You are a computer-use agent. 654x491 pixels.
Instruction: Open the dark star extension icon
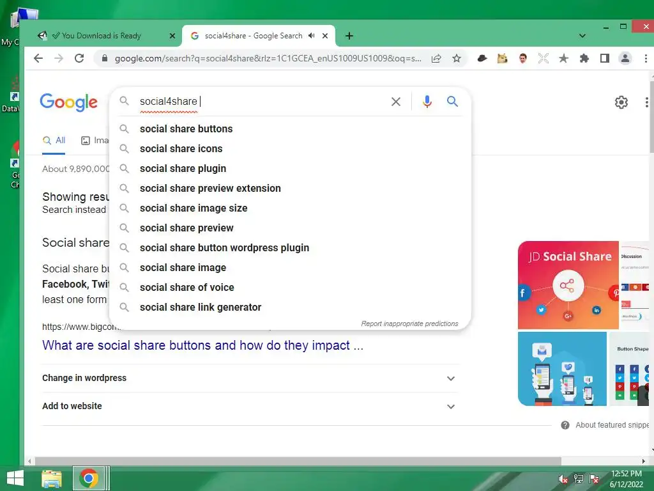point(564,58)
